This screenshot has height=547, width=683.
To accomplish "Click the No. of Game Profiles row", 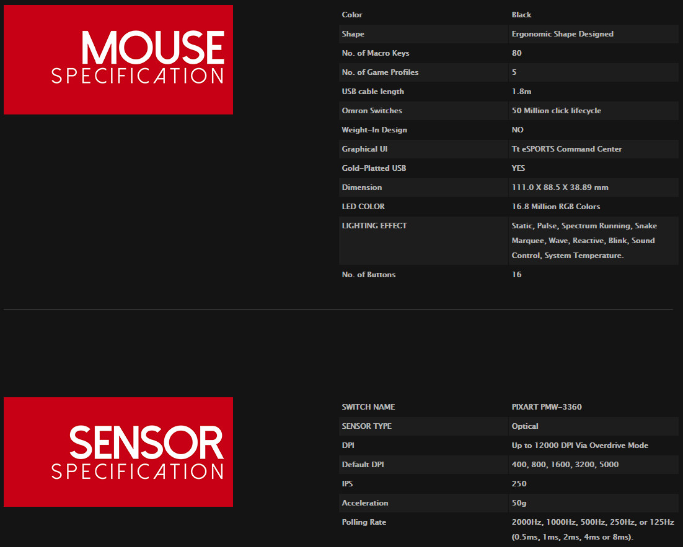I will point(508,72).
